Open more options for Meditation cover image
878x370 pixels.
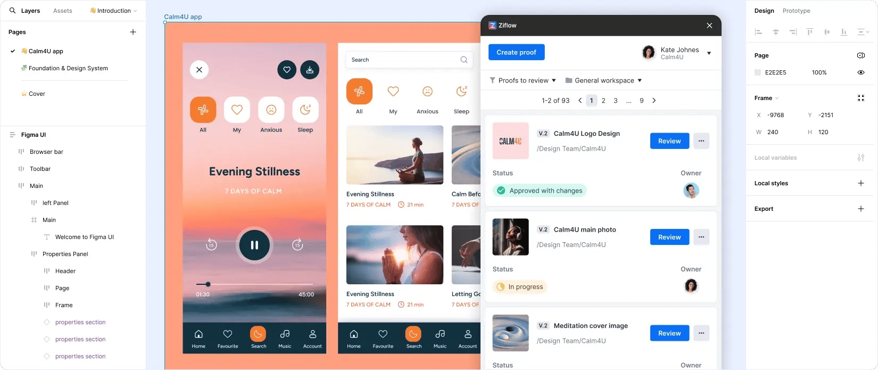pos(701,333)
